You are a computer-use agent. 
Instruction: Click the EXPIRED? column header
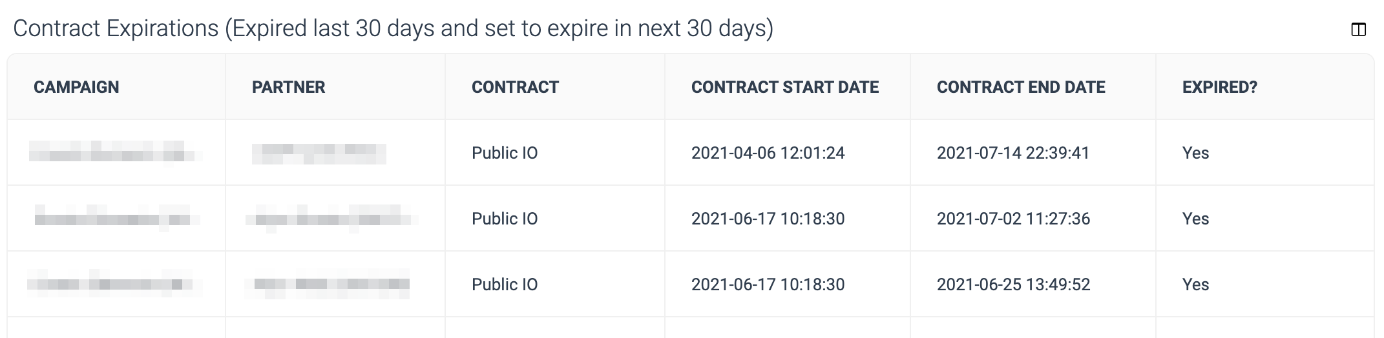tap(1219, 87)
